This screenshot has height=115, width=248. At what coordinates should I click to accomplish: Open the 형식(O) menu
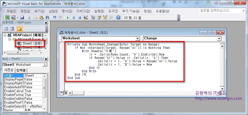[67, 11]
